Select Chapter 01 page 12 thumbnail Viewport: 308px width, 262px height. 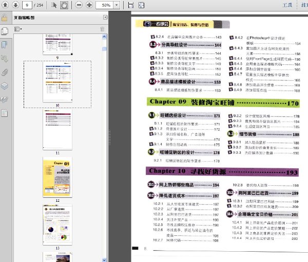57,177
